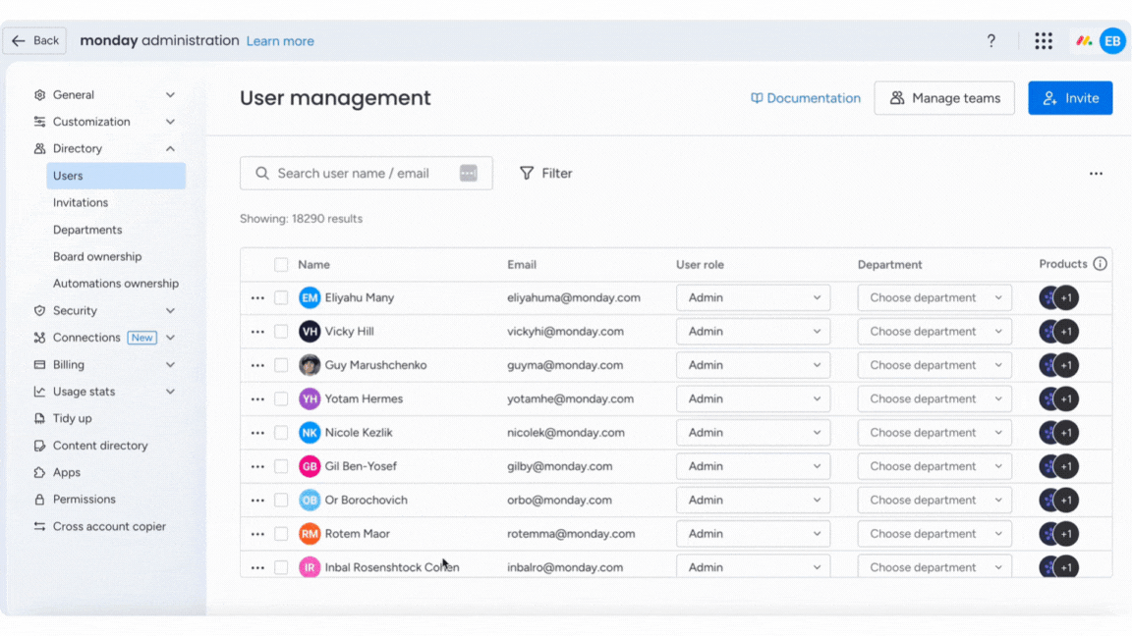Open Invitations in the sidebar
Viewport: 1132px width, 636px height.
pyautogui.click(x=81, y=202)
